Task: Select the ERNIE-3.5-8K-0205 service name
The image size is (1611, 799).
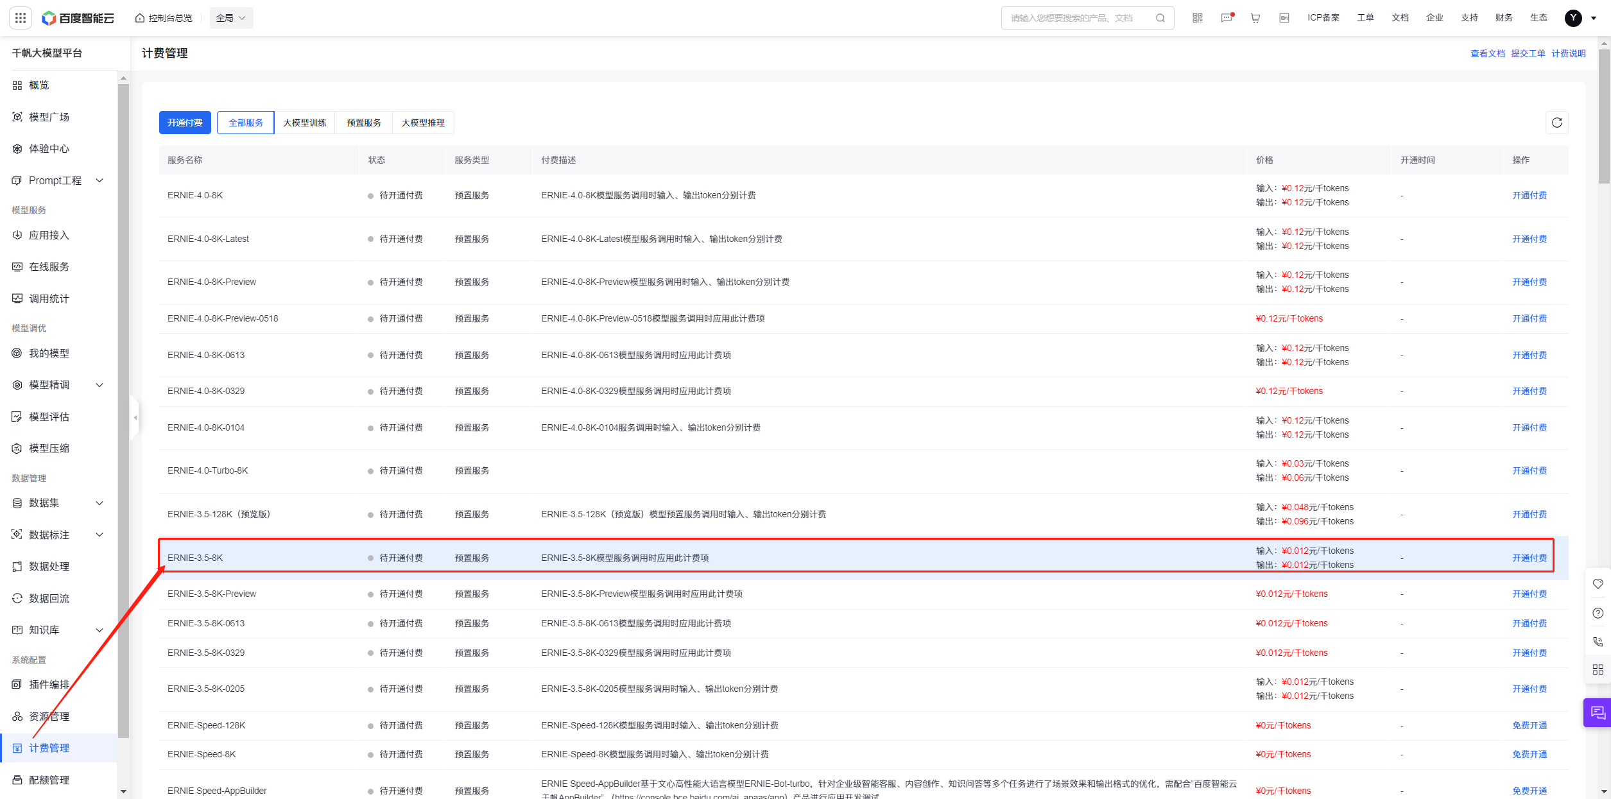Action: point(206,689)
